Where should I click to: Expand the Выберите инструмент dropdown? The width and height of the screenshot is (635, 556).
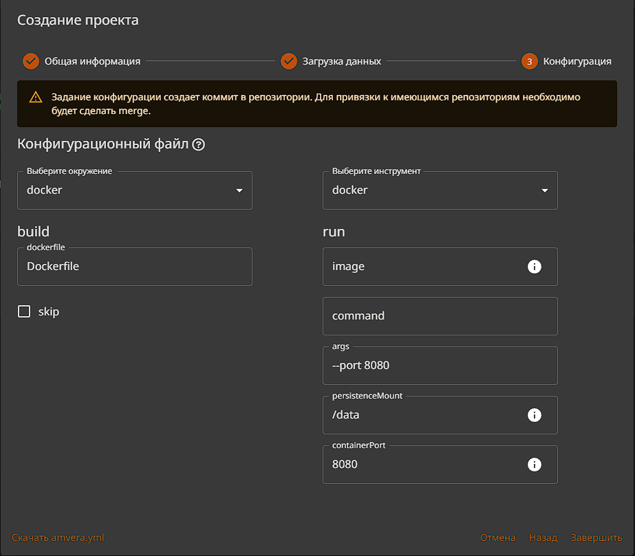click(440, 190)
